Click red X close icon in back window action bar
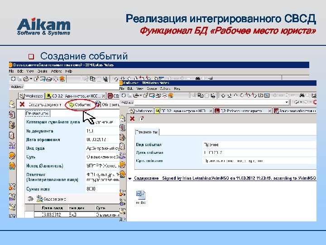Viewport: 326px width, 245px height. click(x=22, y=104)
